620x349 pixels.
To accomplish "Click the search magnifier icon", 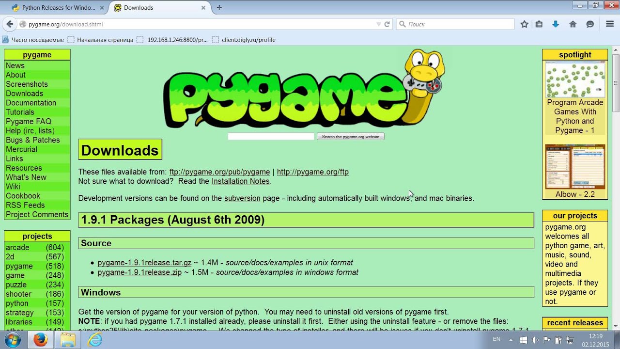I will (403, 24).
